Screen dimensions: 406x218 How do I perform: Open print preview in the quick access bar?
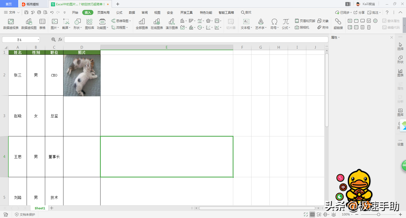click(45, 12)
